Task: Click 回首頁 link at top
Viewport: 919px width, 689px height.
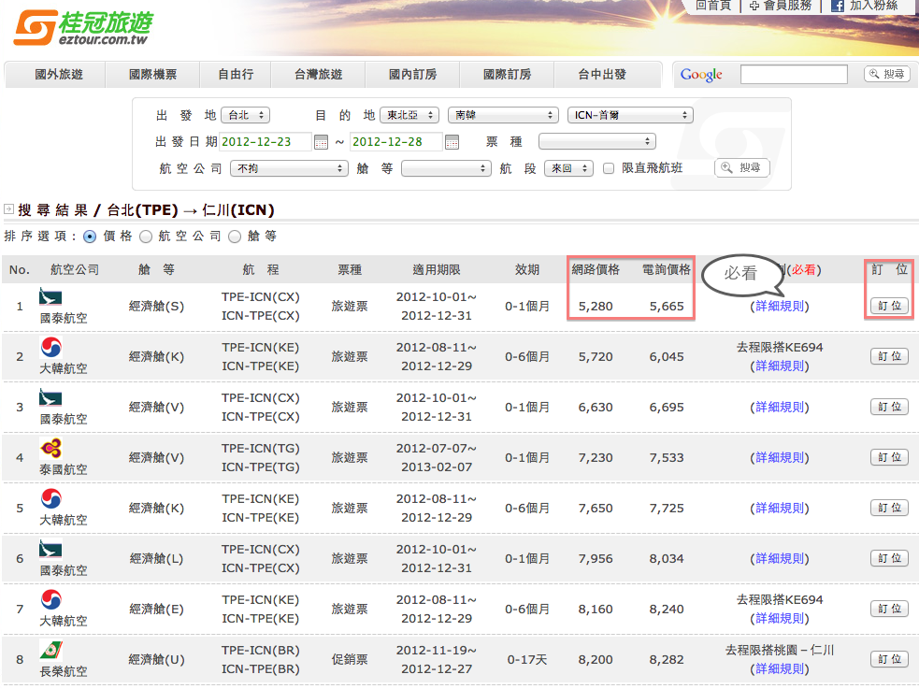Action: coord(713,6)
